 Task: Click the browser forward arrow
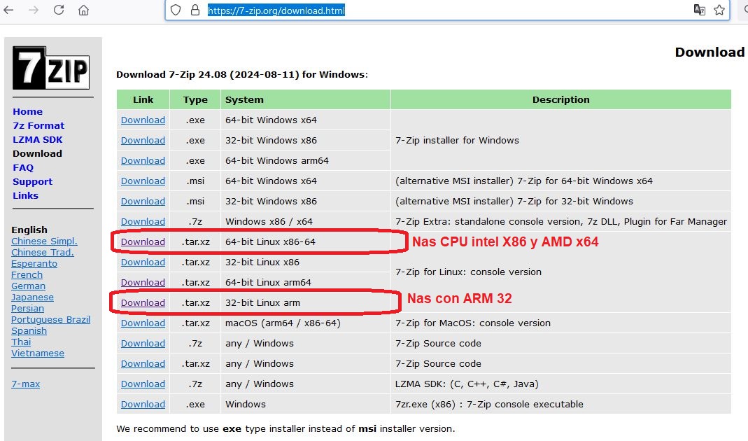[x=34, y=10]
